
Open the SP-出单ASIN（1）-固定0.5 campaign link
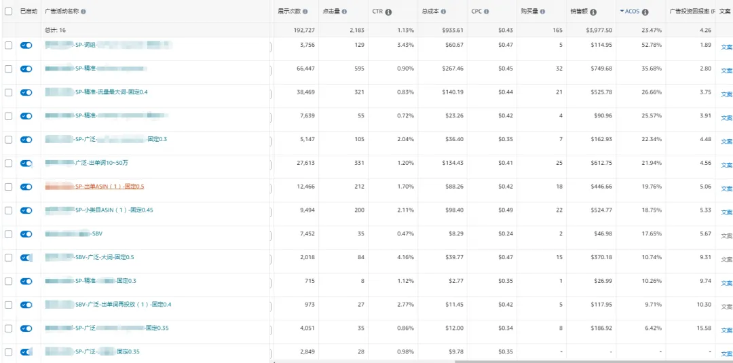[109, 187]
